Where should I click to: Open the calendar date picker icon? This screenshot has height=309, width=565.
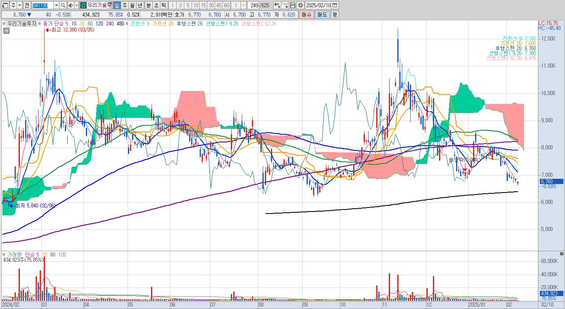335,5
